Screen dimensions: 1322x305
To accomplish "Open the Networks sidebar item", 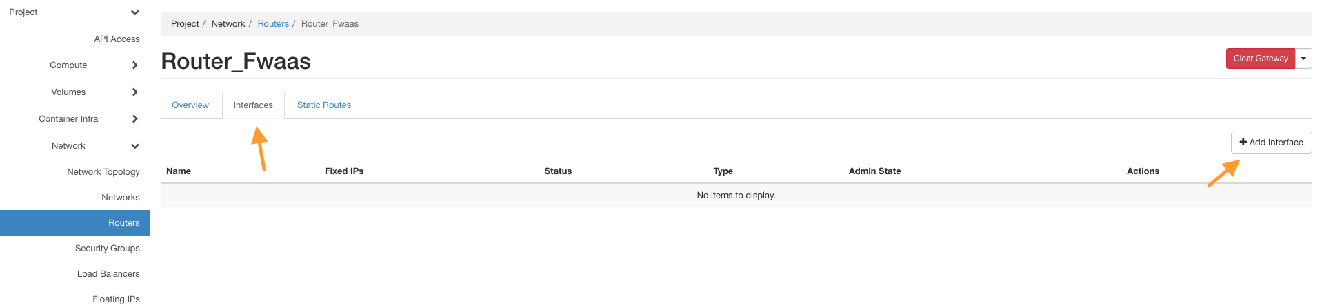I will pos(121,198).
